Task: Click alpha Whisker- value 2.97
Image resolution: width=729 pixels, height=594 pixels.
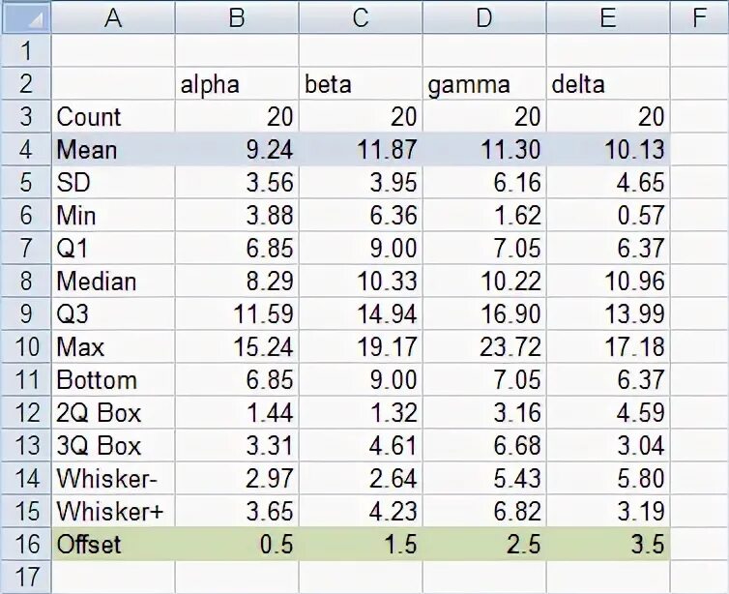Action: tap(237, 479)
